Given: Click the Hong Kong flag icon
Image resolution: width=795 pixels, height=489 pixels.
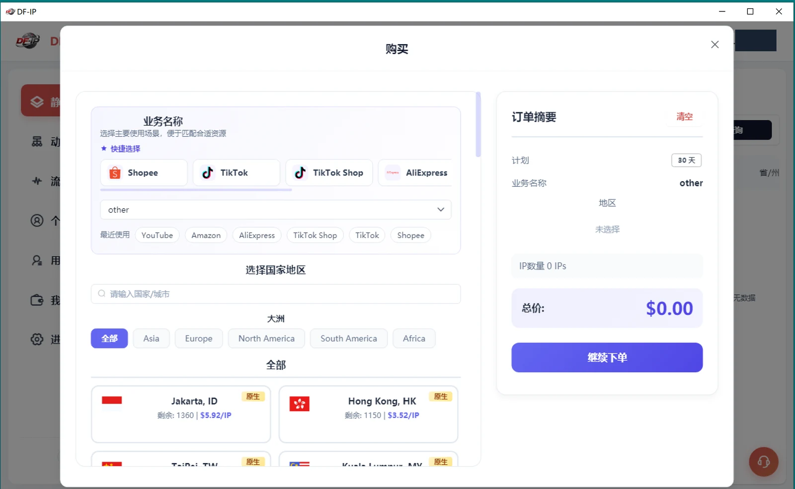Looking at the screenshot, I should [x=300, y=404].
